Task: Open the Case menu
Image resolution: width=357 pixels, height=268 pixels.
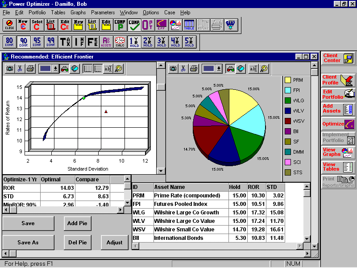Action: coord(170,13)
